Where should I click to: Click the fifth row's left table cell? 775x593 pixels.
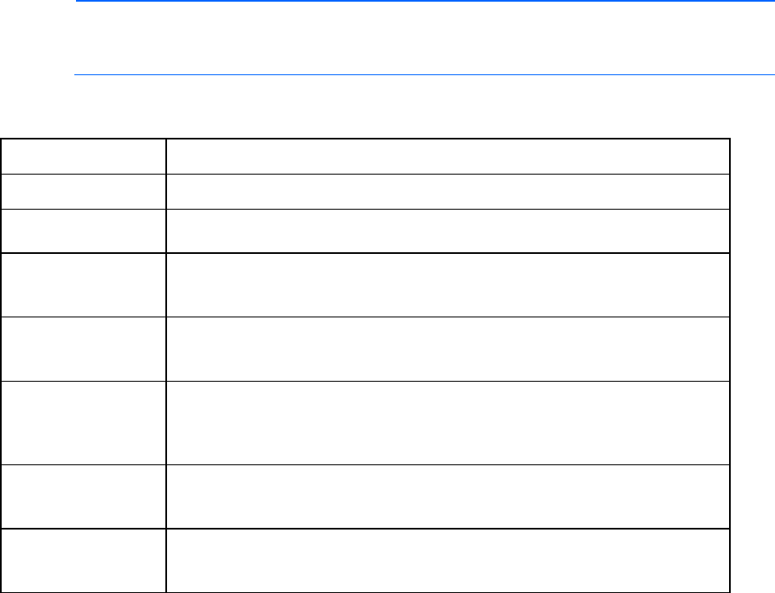(83, 349)
